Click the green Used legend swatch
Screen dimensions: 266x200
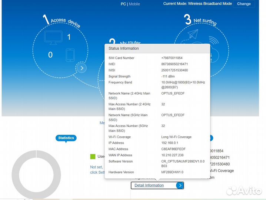93,156
